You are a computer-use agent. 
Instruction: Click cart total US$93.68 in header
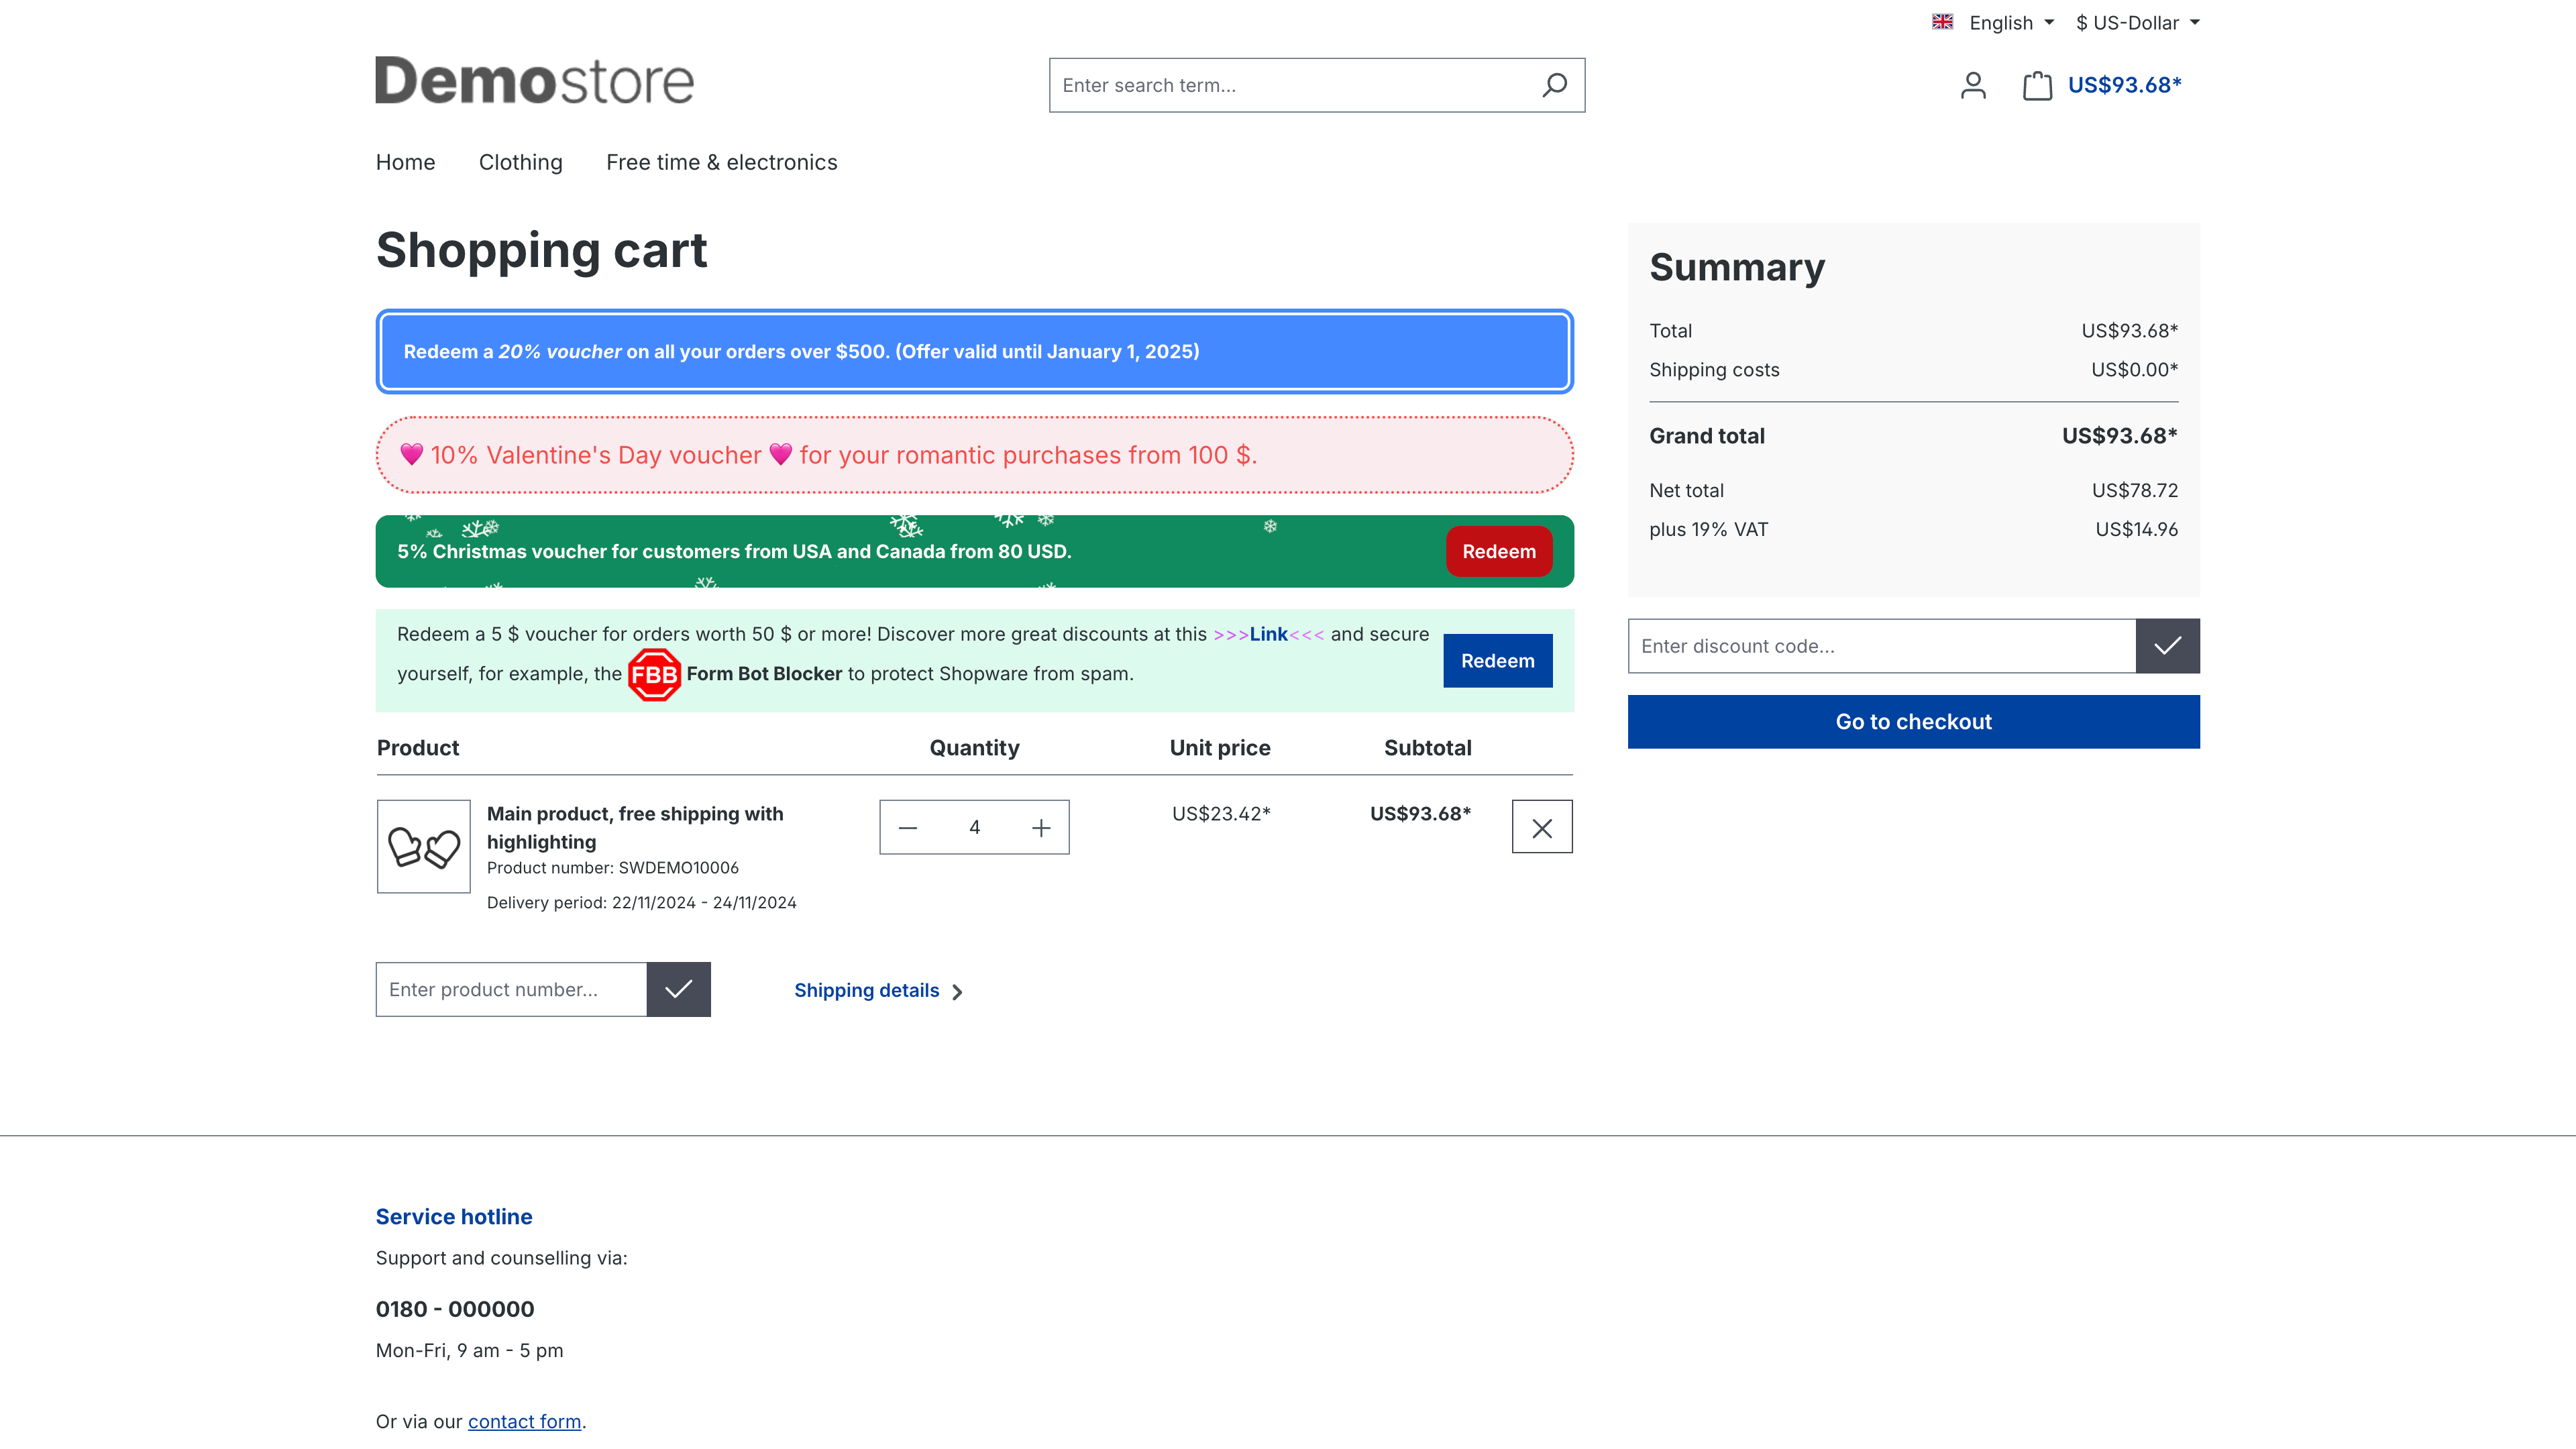coord(2124,85)
